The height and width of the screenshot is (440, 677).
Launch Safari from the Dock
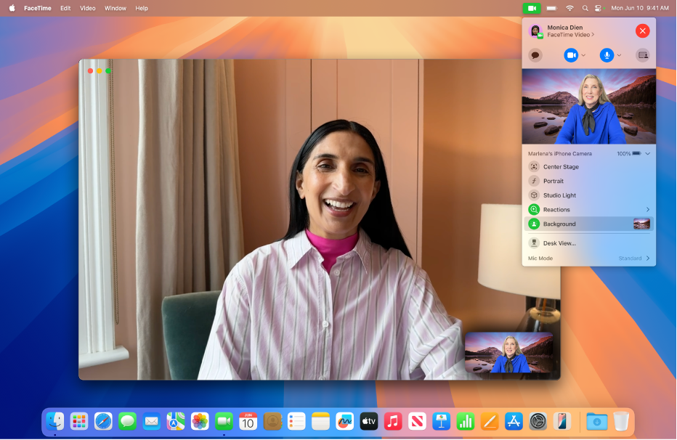(103, 421)
